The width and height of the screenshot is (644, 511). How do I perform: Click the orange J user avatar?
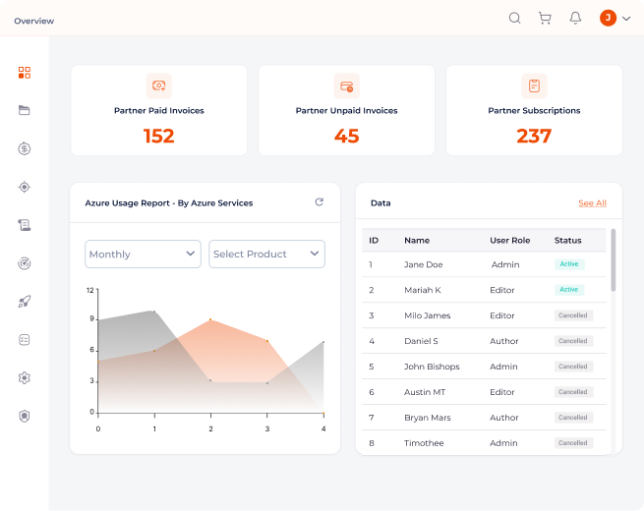(608, 18)
